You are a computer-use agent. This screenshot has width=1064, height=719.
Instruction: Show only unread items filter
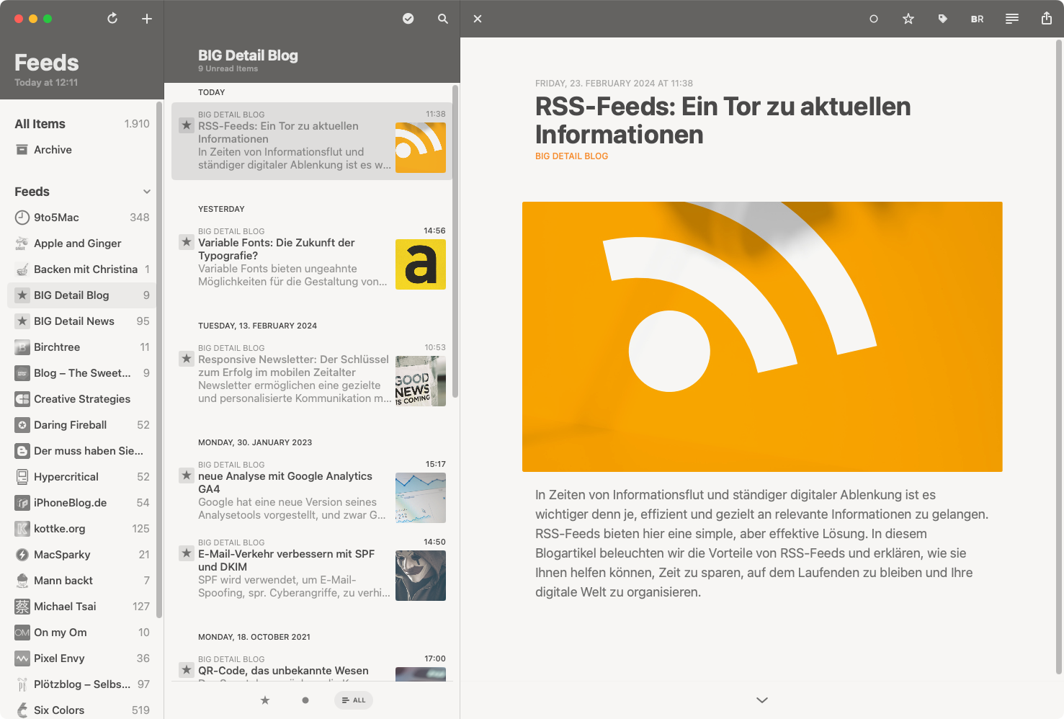[x=305, y=700]
